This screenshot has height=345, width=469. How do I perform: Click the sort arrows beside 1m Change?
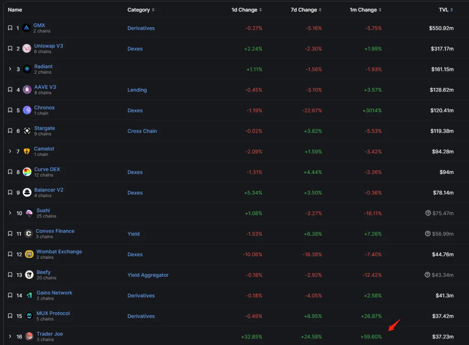(381, 9)
